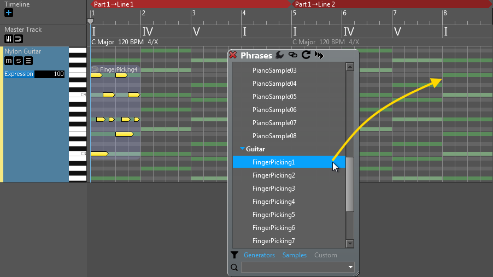Image resolution: width=493 pixels, height=277 pixels.
Task: Open the Nylon Guitar track menu icon
Action: (28, 61)
